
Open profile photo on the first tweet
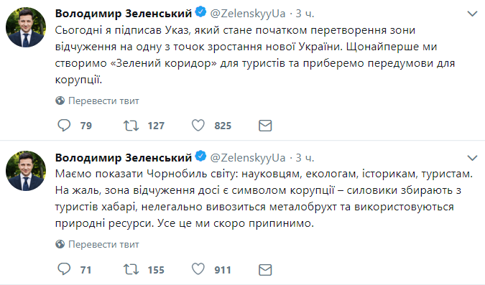(26, 27)
